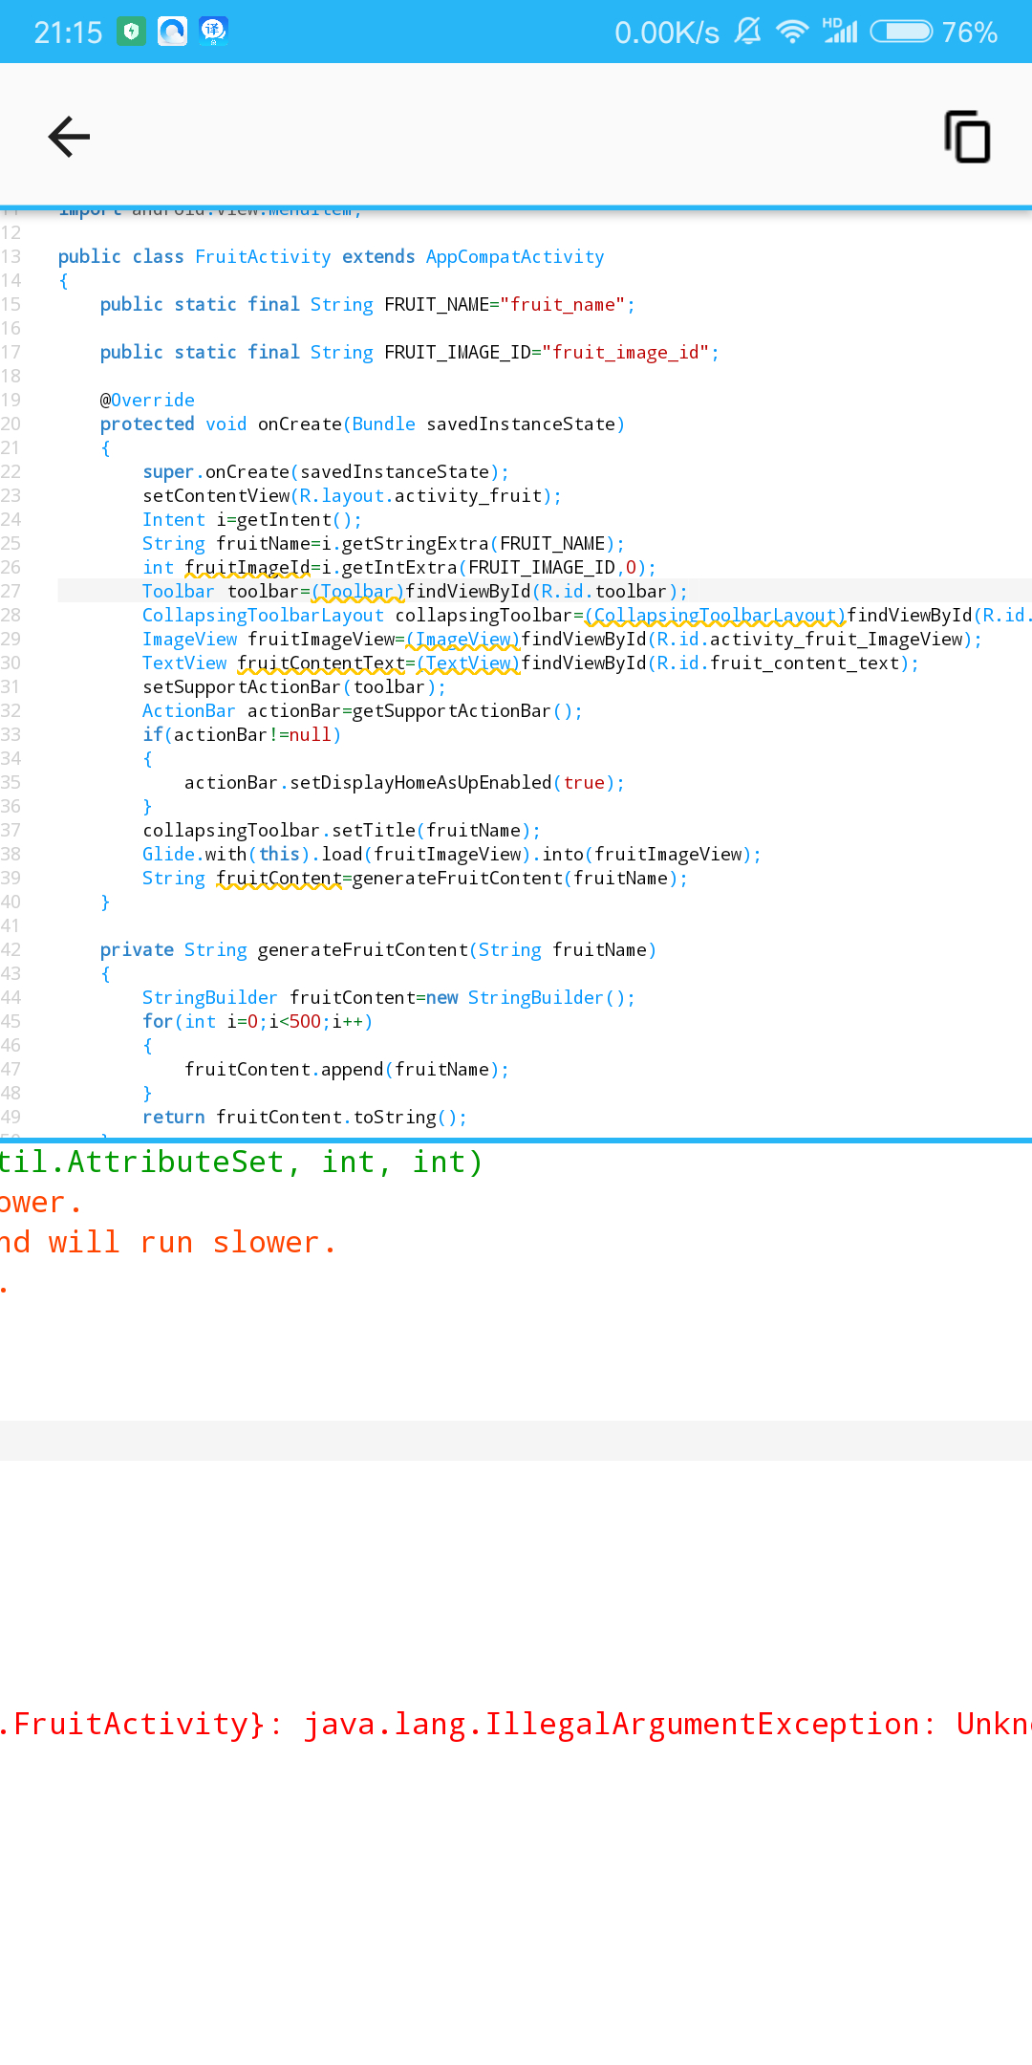Tap setDisplayHomeAsUpEnabled(true) line
The image size is (1032, 2065).
pos(404,782)
